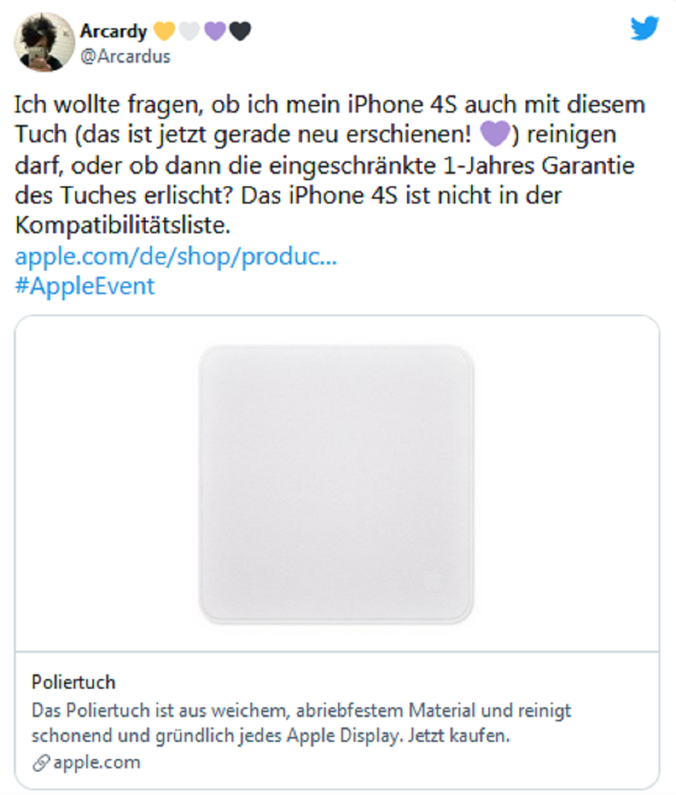Click the black heart emoji beside Arcardy

[x=240, y=31]
